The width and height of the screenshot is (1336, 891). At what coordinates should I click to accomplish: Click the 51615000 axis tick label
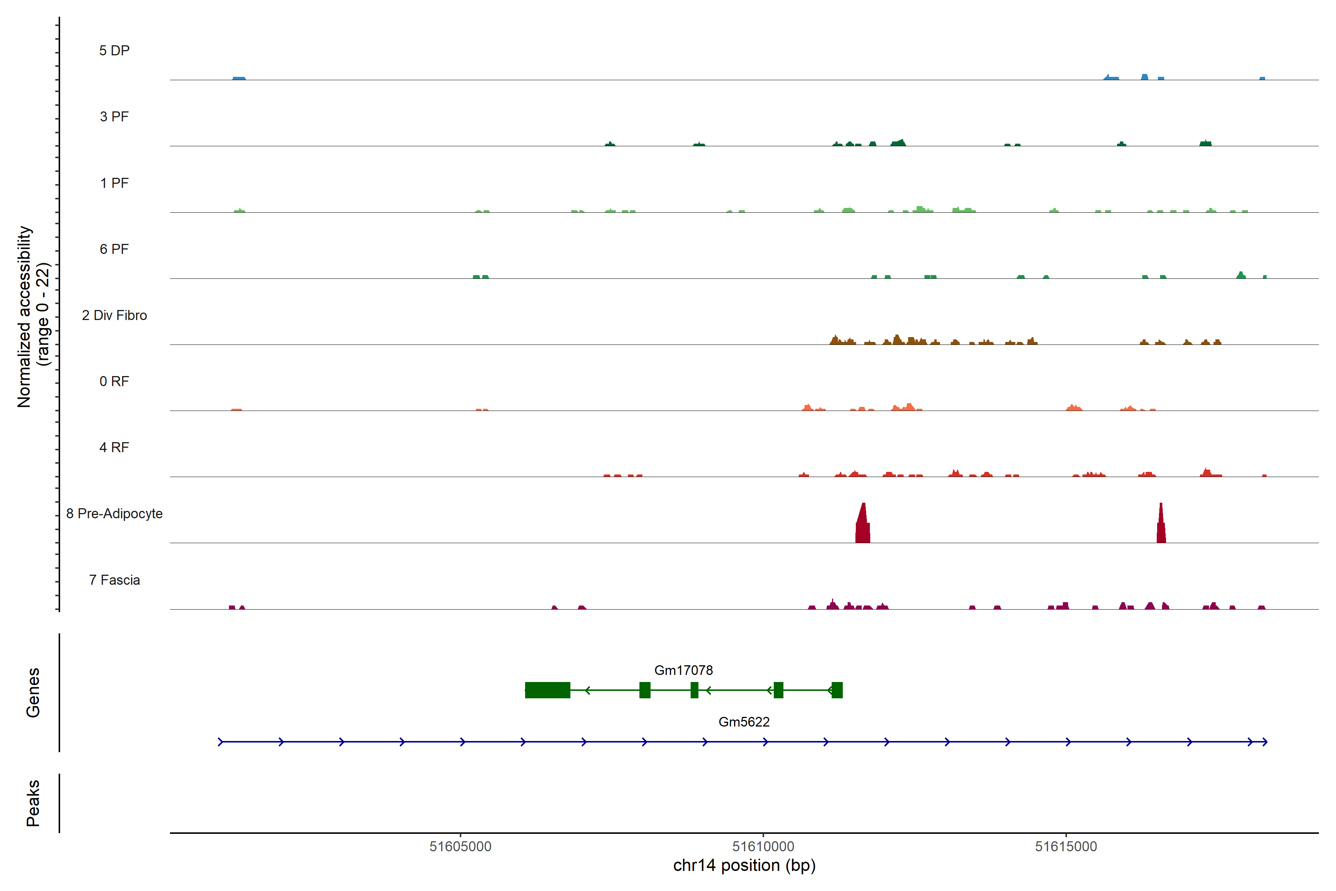[x=1065, y=847]
